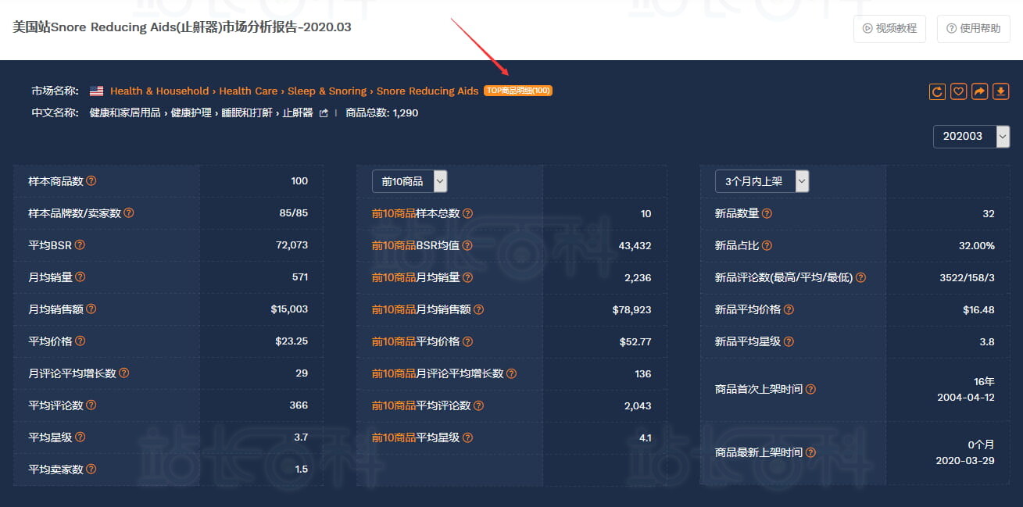
Task: Click the download icon
Action: pyautogui.click(x=1000, y=91)
